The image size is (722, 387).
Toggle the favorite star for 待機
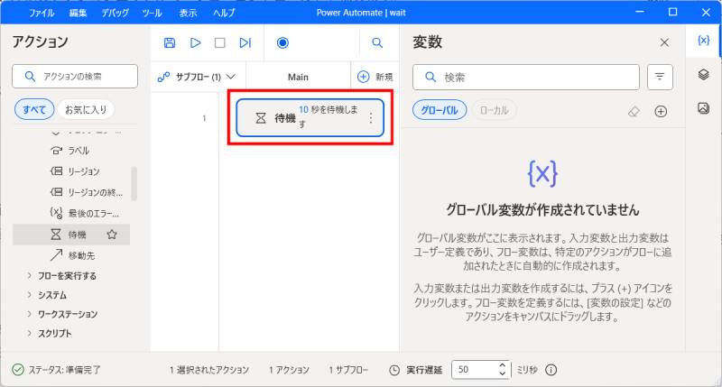(112, 235)
